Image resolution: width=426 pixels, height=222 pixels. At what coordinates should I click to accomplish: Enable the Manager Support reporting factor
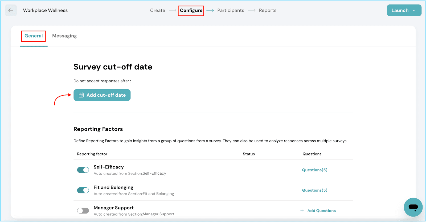coord(83,211)
